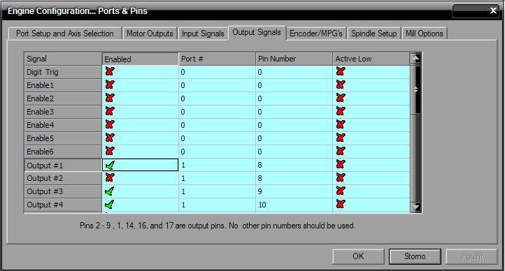Toggle Enabled mark for Digit Trig
The height and width of the screenshot is (271, 505).
(x=110, y=72)
